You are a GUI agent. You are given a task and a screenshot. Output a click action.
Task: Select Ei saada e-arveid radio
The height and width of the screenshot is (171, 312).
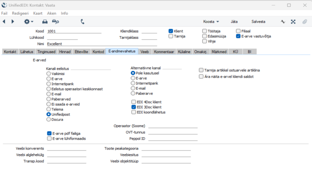(x=49, y=104)
